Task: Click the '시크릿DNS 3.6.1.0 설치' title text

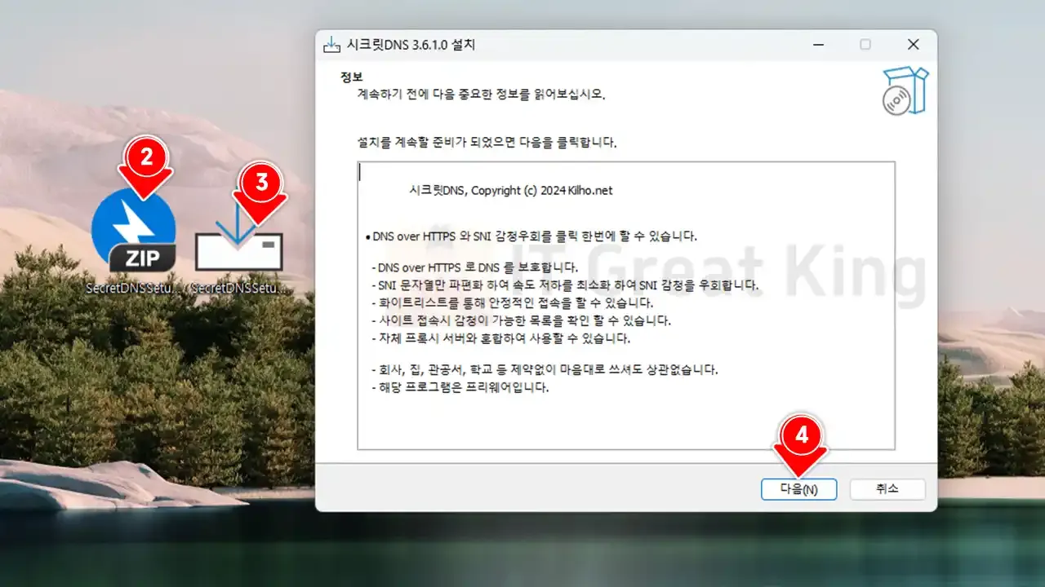Action: pyautogui.click(x=411, y=45)
